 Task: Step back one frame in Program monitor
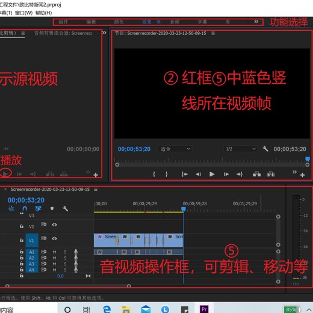(x=198, y=174)
